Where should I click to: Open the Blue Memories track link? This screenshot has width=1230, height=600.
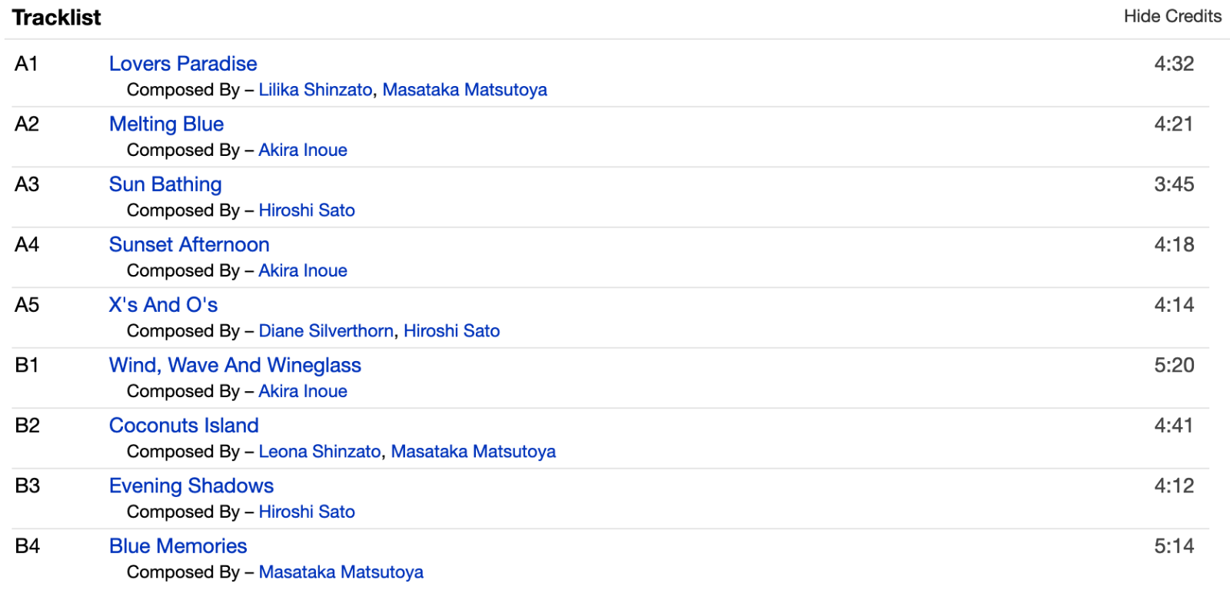tap(178, 546)
